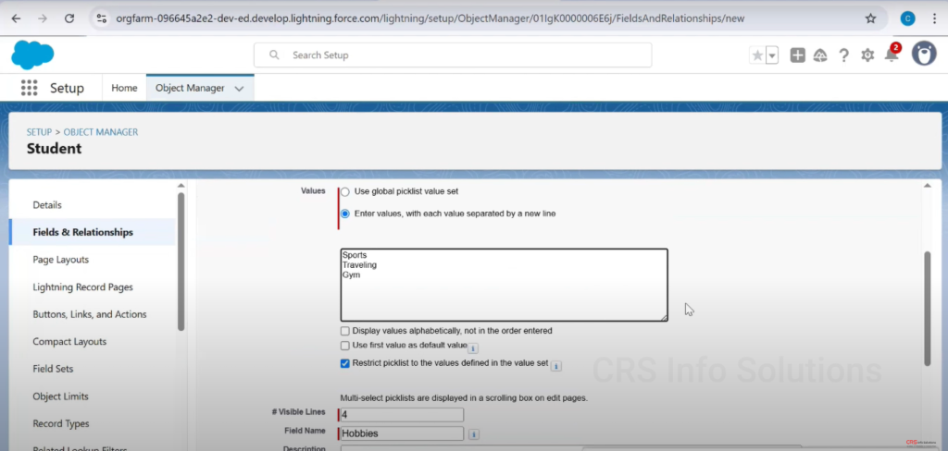Check Use first value as default value
948x451 pixels.
point(345,346)
